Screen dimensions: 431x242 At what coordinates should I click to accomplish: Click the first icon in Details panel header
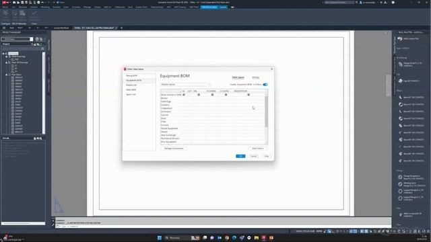point(35,138)
